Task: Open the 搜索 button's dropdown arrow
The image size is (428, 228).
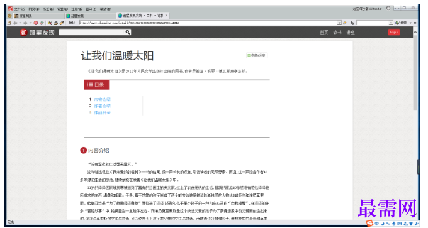Action: (x=410, y=23)
